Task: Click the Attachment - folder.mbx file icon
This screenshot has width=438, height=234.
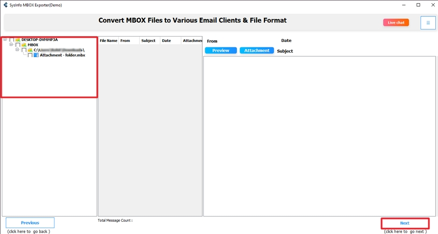Action: coord(36,55)
